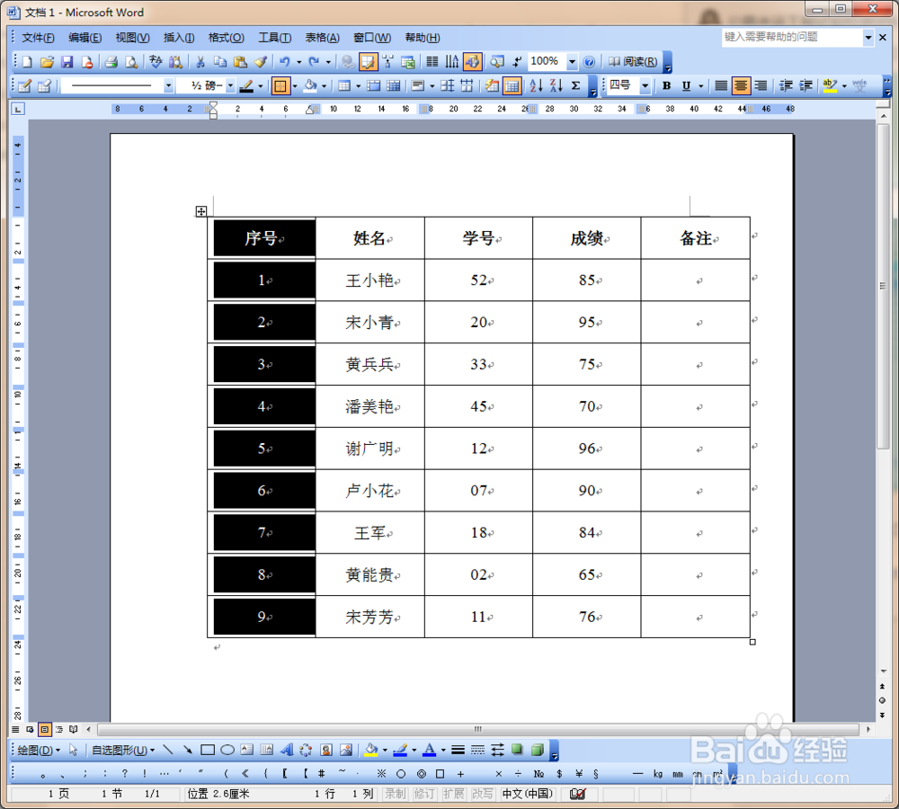The image size is (899, 809).
Task: Open the font size dropdown showing 四号
Action: pyautogui.click(x=644, y=85)
